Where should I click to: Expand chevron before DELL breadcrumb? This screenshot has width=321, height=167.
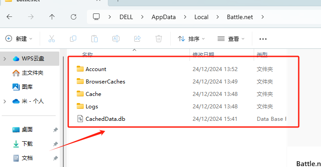(x=110, y=17)
